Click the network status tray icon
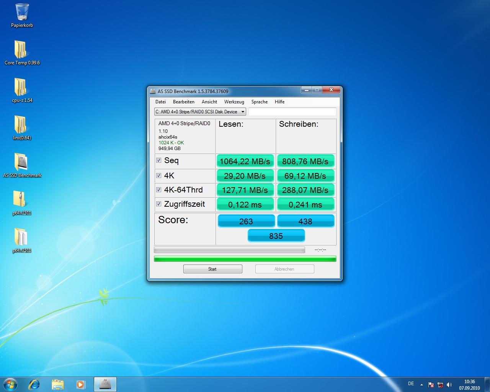 point(440,385)
